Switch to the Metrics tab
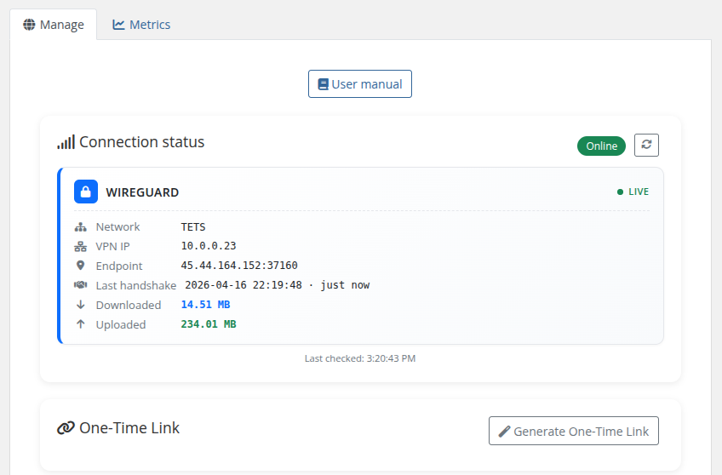The height and width of the screenshot is (475, 722). 141,25
